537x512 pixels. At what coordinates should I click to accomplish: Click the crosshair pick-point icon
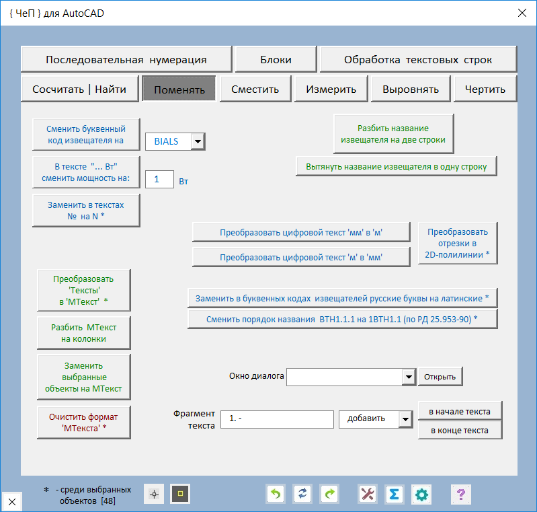click(154, 495)
